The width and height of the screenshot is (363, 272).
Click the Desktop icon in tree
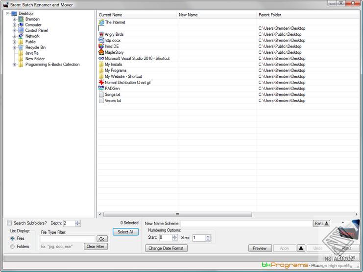(14, 14)
